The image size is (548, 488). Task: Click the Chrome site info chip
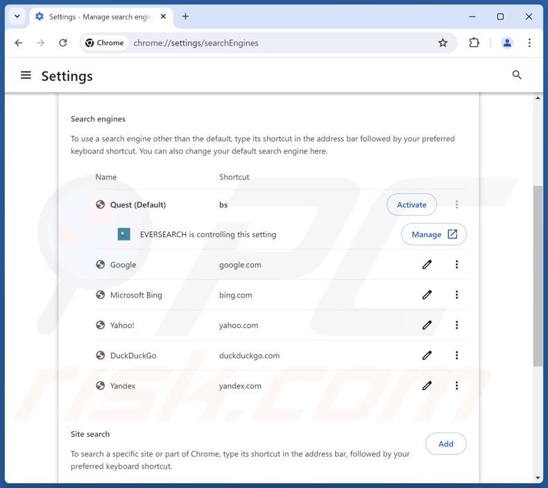[x=105, y=43]
